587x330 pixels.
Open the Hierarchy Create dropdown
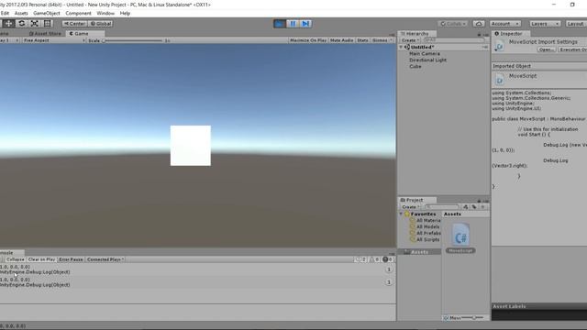410,40
